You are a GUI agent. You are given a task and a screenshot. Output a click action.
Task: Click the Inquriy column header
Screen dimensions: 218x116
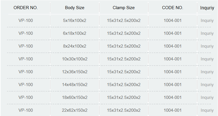pos(207,8)
